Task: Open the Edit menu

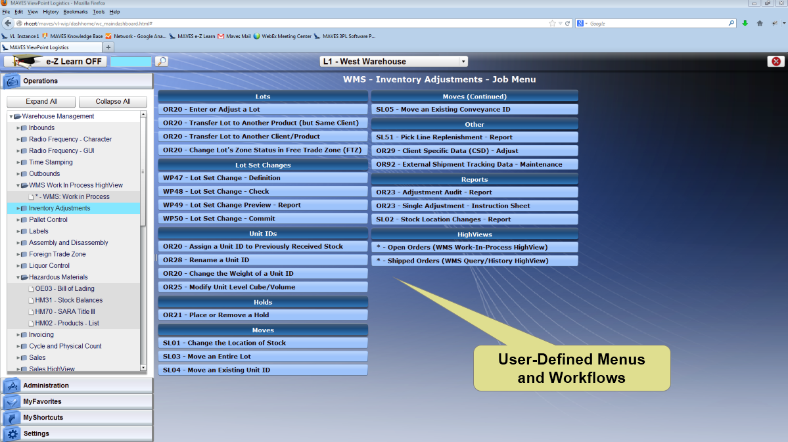Action: click(18, 12)
